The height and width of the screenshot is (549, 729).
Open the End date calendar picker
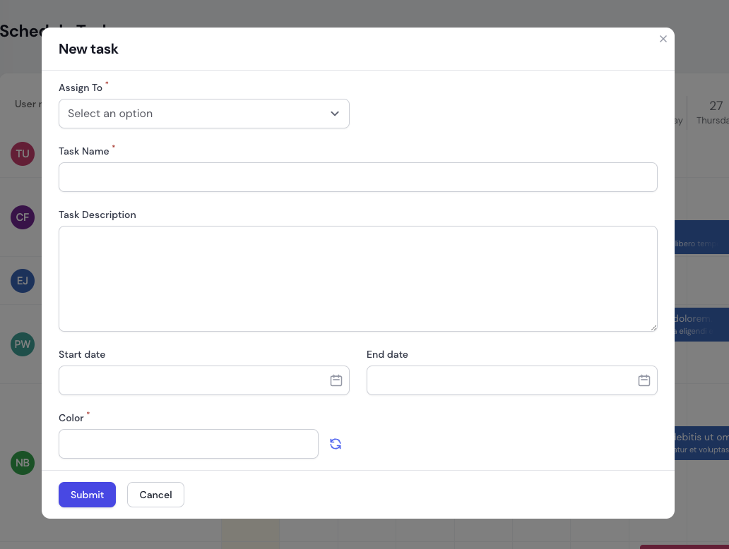pos(644,380)
